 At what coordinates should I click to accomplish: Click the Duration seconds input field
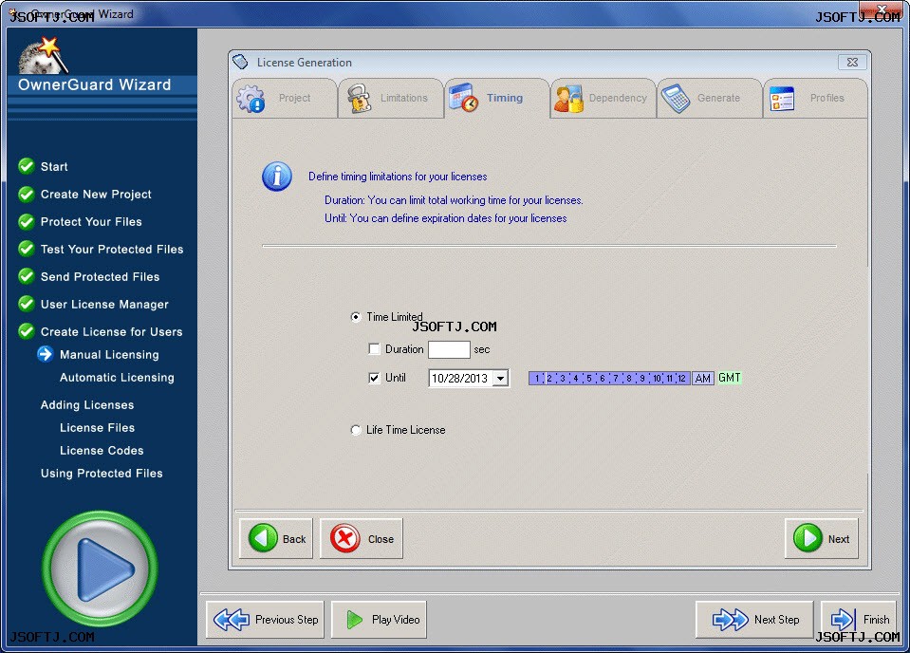pos(449,349)
